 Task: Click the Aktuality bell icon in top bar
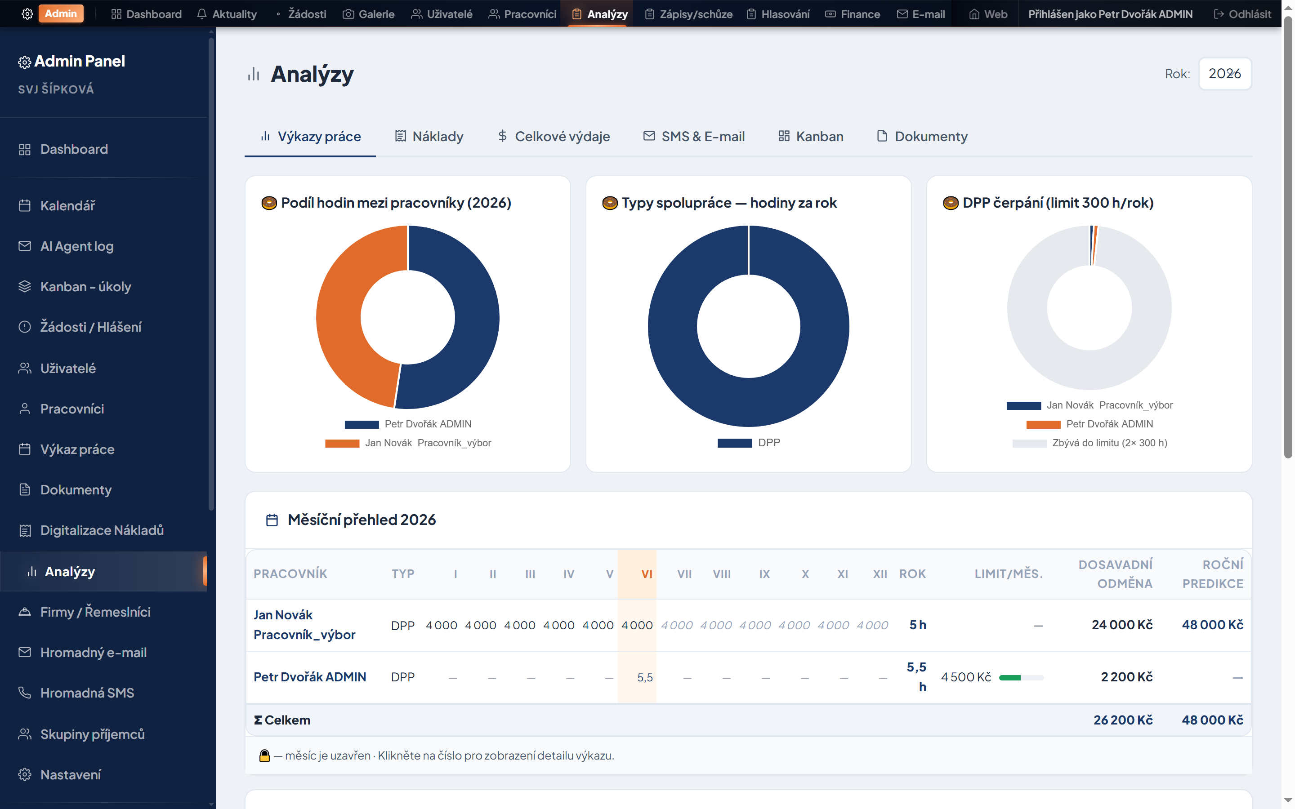[x=202, y=14]
